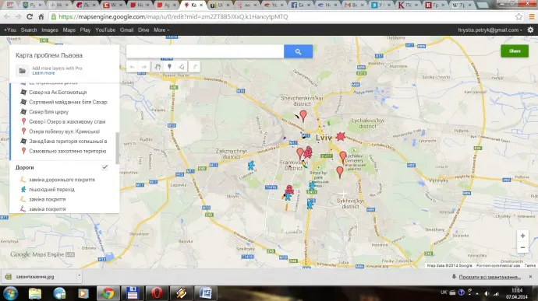
Task: Click the browser address bar URL
Action: pos(173,16)
